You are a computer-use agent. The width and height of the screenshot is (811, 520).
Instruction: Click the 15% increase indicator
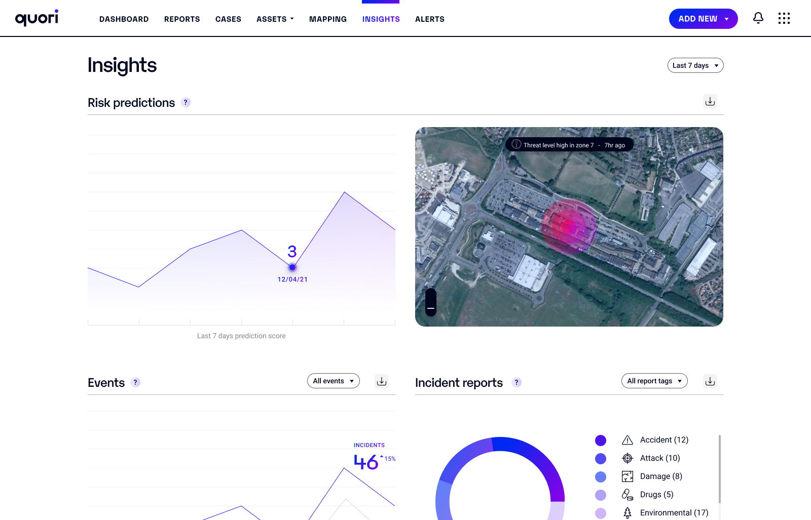coord(388,459)
